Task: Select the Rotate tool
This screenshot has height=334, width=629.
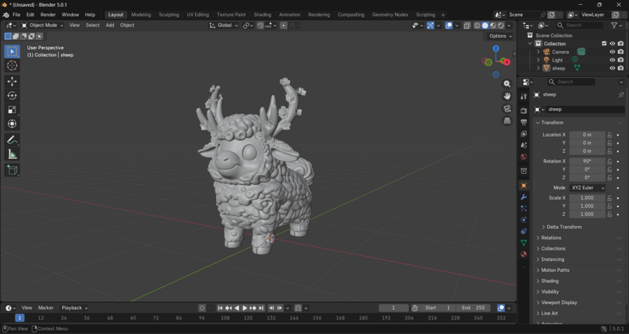Action: (12, 96)
